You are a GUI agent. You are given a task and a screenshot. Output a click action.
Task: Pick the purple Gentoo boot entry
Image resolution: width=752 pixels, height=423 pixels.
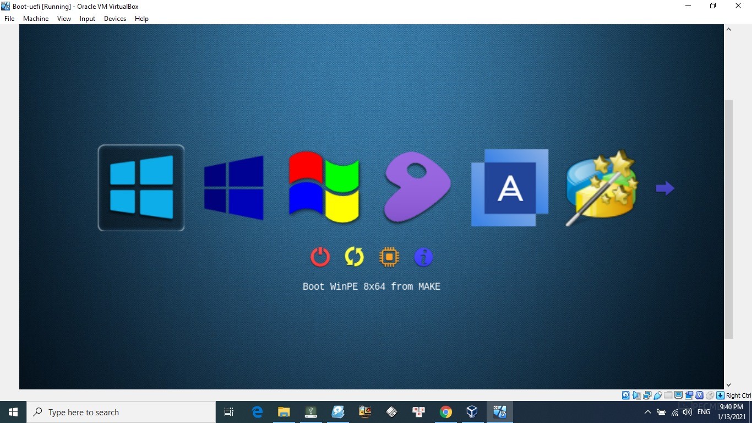pos(417,188)
